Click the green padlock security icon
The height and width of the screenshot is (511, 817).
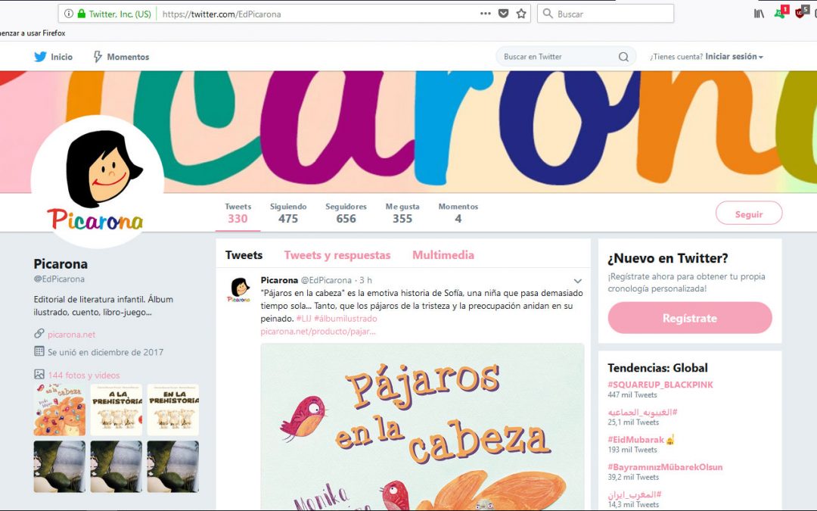[81, 14]
